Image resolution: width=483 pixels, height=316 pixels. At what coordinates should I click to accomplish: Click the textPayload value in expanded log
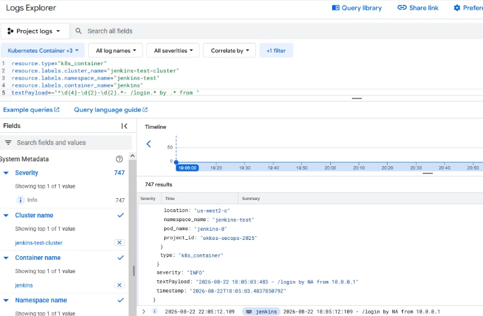277,282
